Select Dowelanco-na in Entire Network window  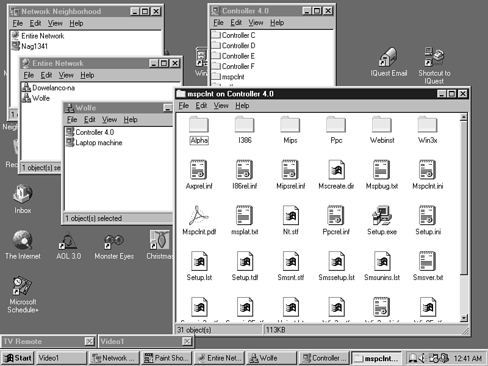pos(48,88)
